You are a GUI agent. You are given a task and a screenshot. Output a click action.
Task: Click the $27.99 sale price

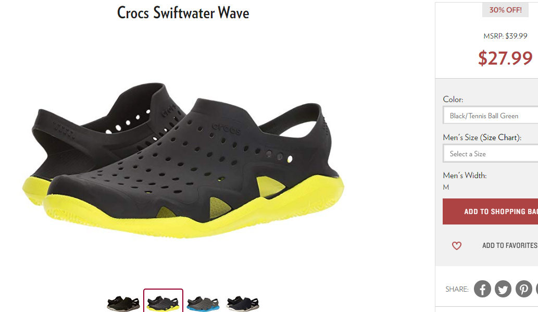[505, 58]
